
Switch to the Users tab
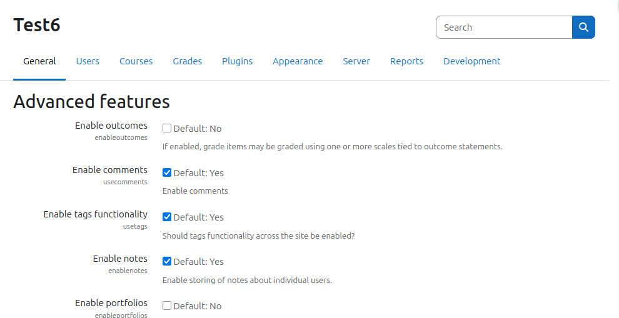coord(88,61)
